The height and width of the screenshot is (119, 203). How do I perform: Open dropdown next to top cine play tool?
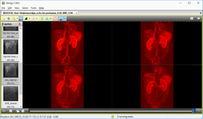point(37,19)
